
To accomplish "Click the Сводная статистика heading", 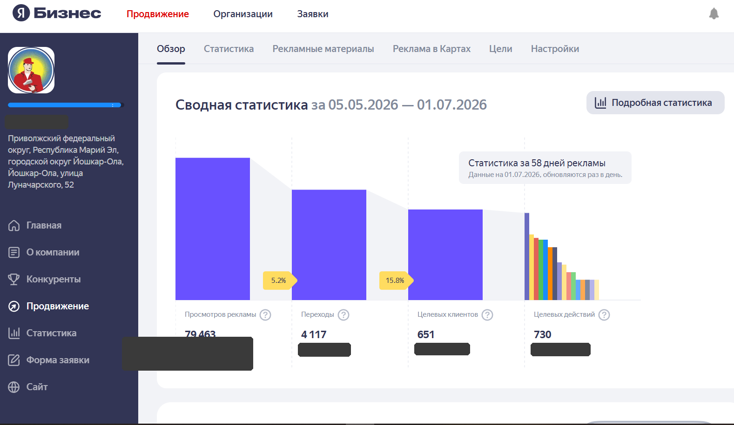I will click(242, 105).
